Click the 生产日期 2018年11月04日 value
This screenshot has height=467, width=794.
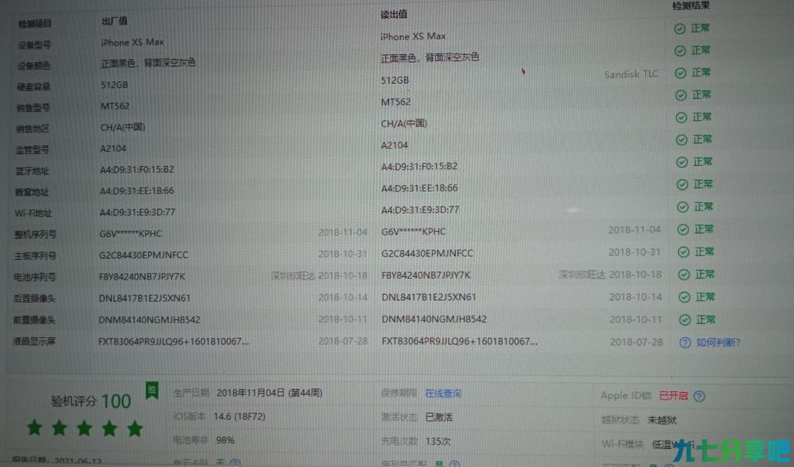tap(269, 393)
